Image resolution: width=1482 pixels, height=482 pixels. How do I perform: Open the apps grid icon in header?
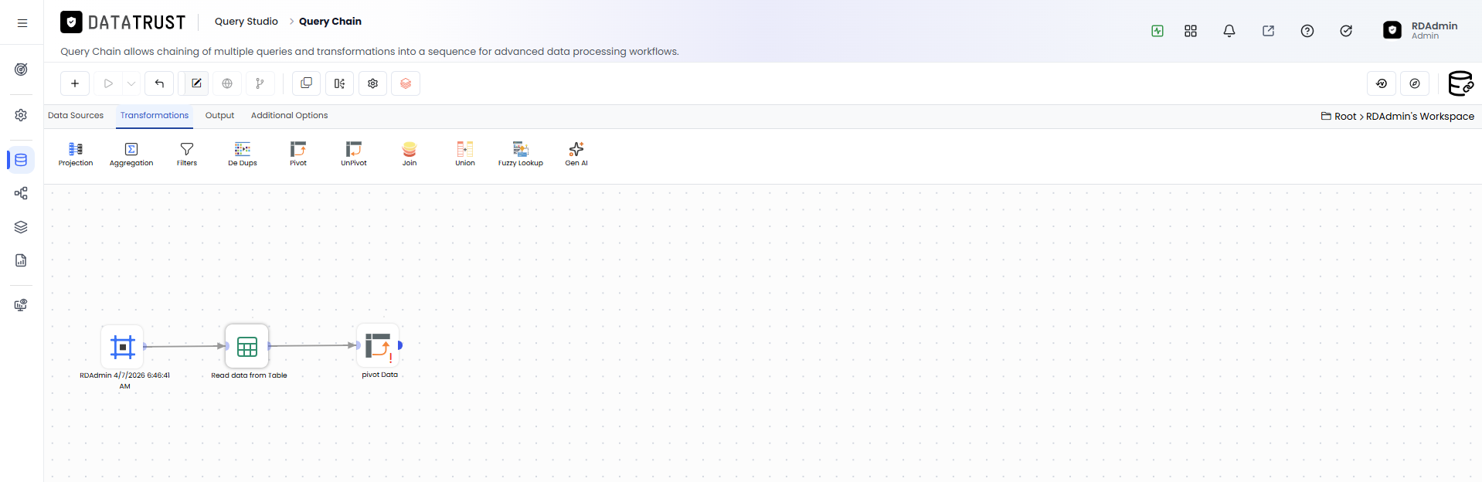[1191, 31]
